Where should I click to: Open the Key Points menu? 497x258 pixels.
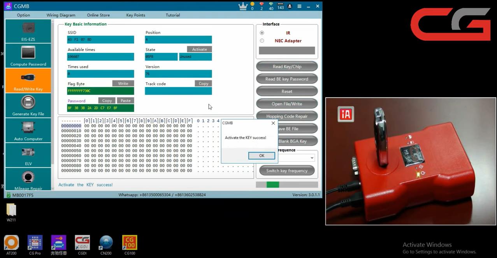[x=136, y=15]
